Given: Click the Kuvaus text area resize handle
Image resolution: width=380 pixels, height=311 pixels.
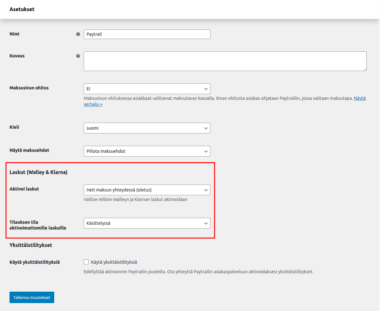Looking at the screenshot, I should click(x=364, y=69).
